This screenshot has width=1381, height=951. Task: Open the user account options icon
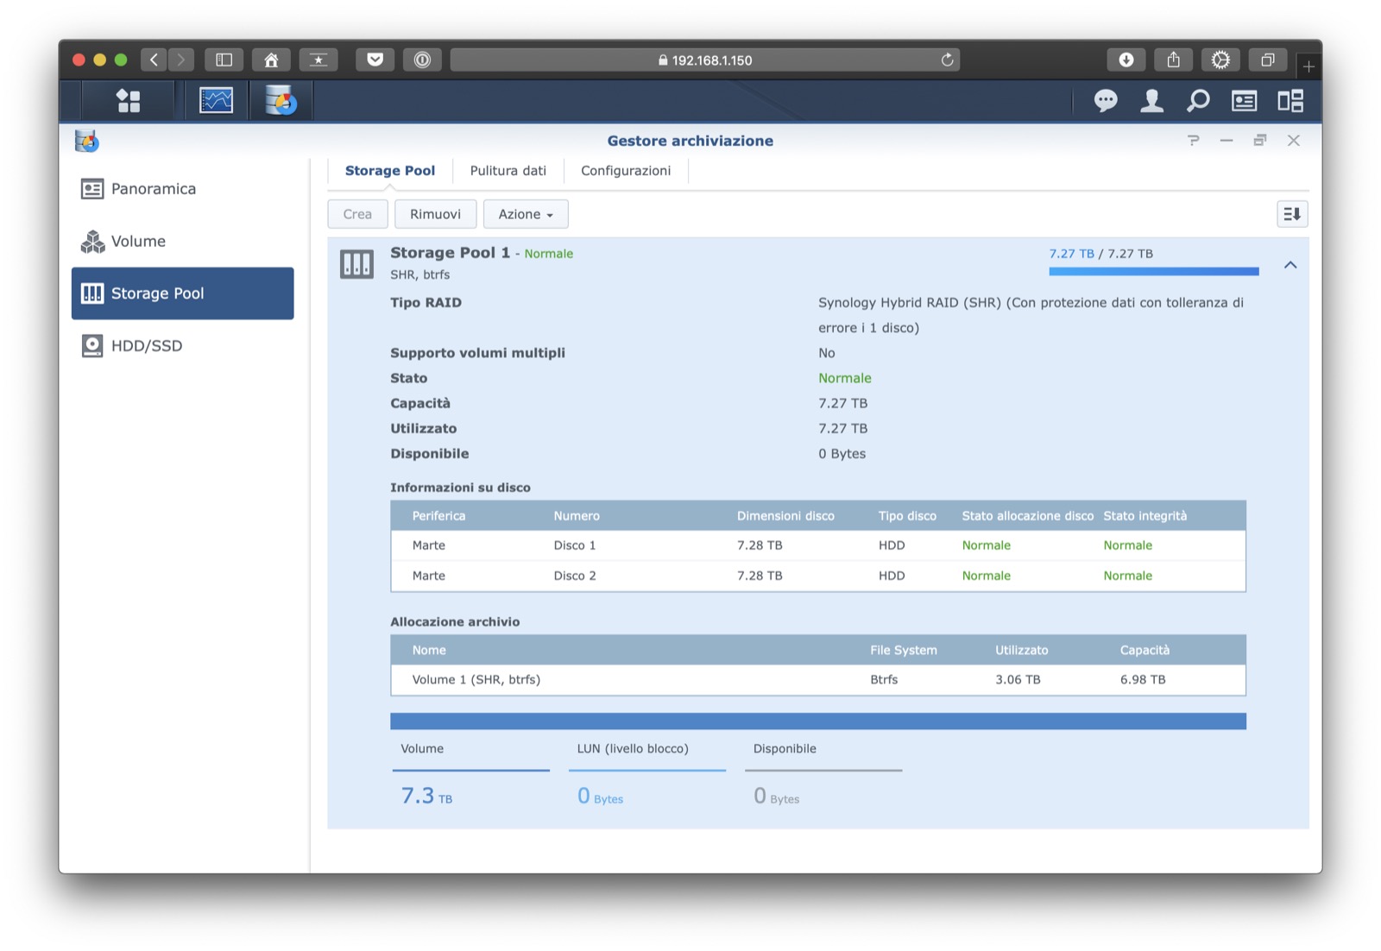coord(1151,101)
